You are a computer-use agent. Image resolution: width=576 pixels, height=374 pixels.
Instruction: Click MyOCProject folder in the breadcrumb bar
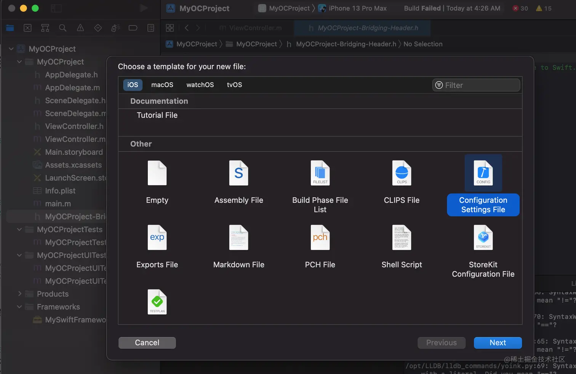pyautogui.click(x=251, y=44)
